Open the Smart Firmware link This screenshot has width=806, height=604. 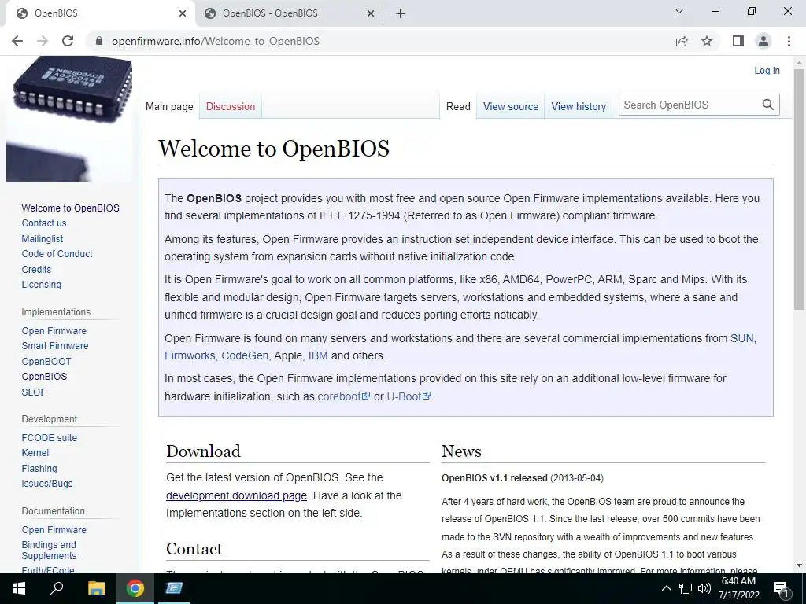click(x=55, y=346)
